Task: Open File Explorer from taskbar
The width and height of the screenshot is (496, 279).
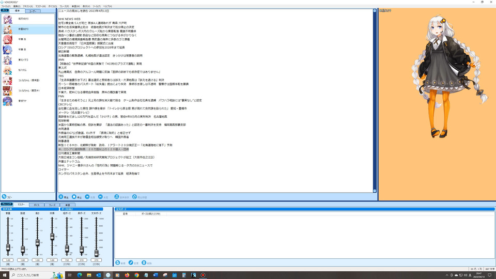Action: click(x=89, y=275)
